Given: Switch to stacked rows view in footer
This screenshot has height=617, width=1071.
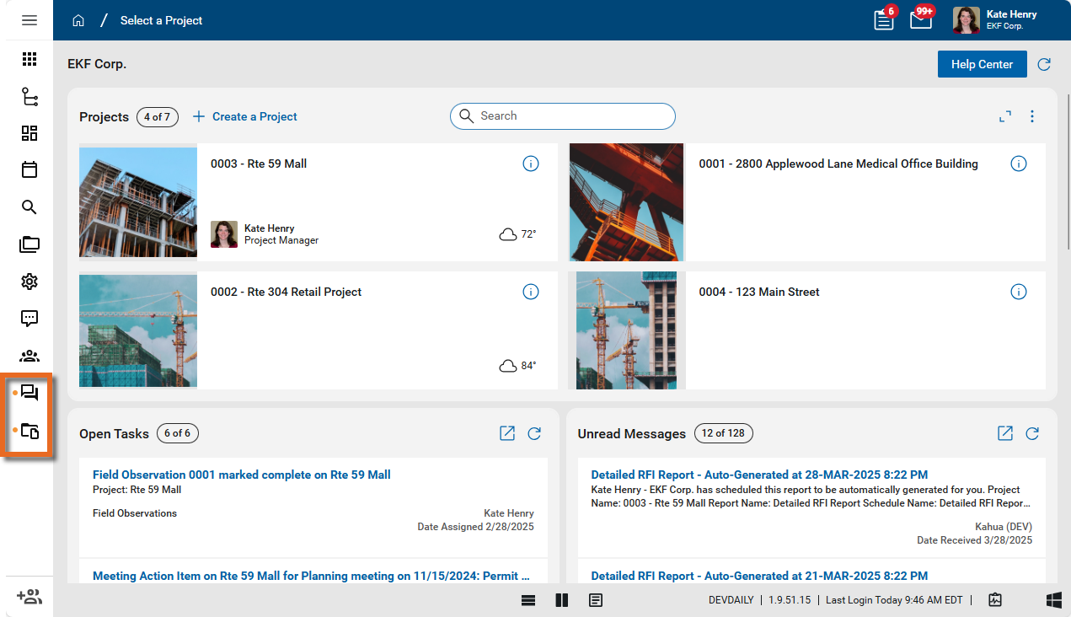Looking at the screenshot, I should [528, 600].
